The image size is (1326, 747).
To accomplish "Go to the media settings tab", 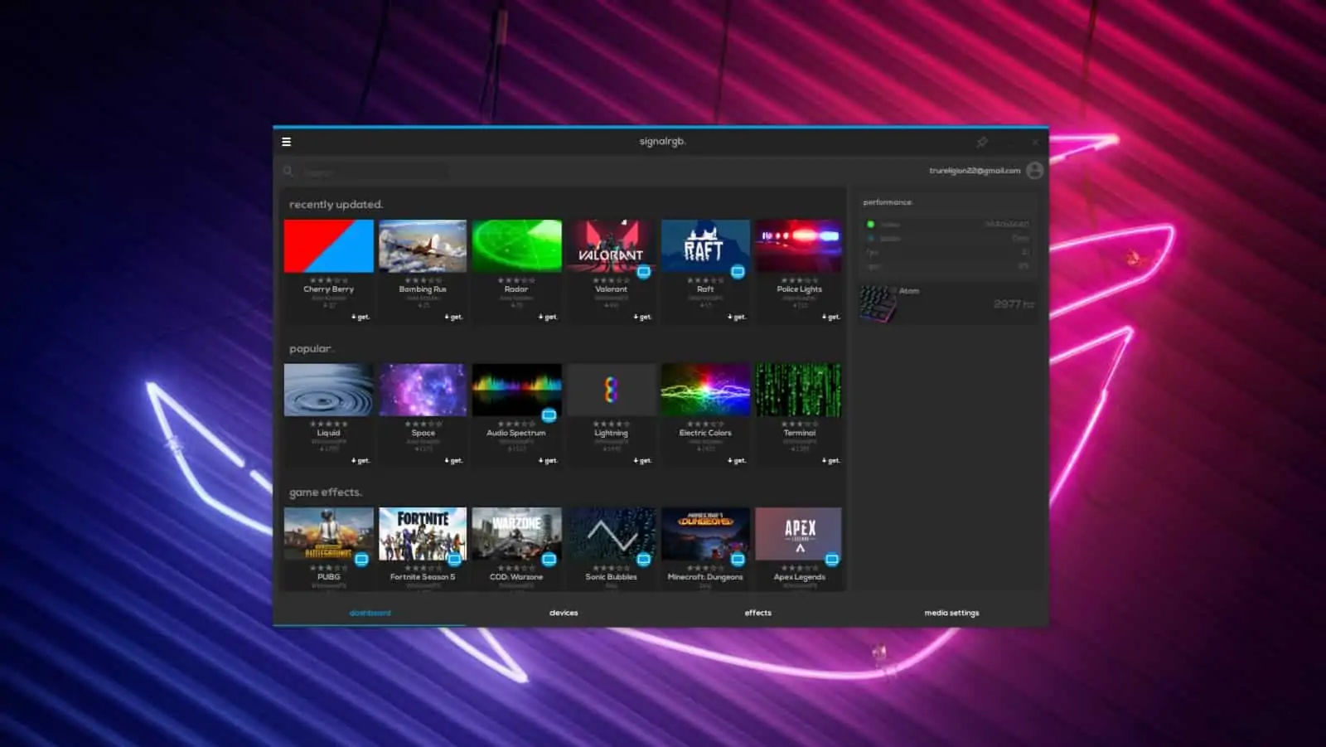I will click(951, 613).
